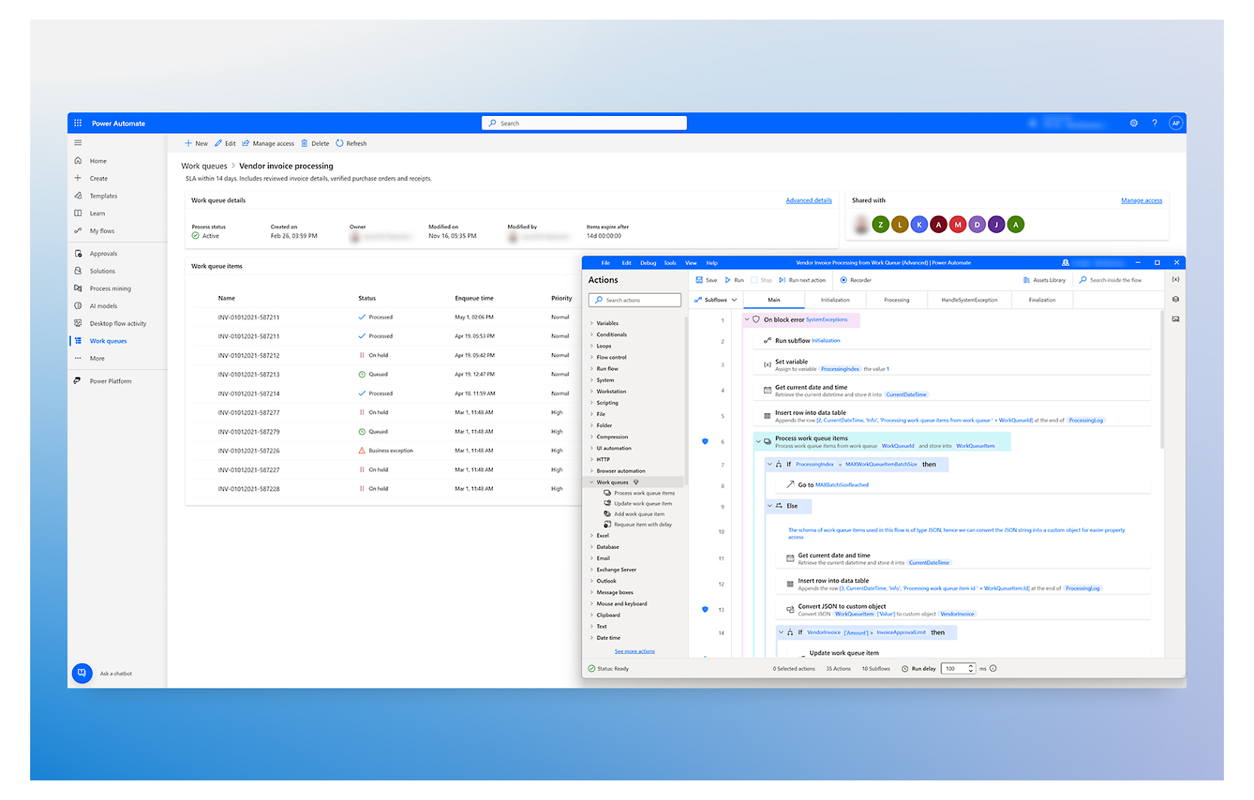Select Add work queue item action
Screen dimensions: 1254x800
[x=638, y=514]
